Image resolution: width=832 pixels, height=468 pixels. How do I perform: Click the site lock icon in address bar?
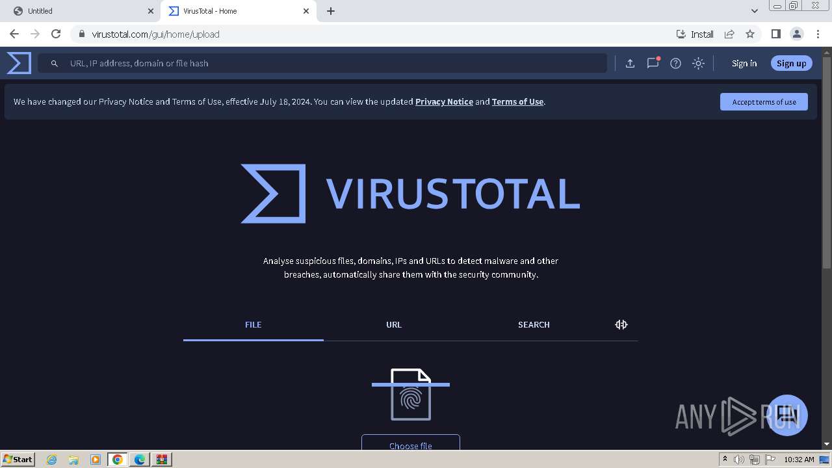point(81,34)
